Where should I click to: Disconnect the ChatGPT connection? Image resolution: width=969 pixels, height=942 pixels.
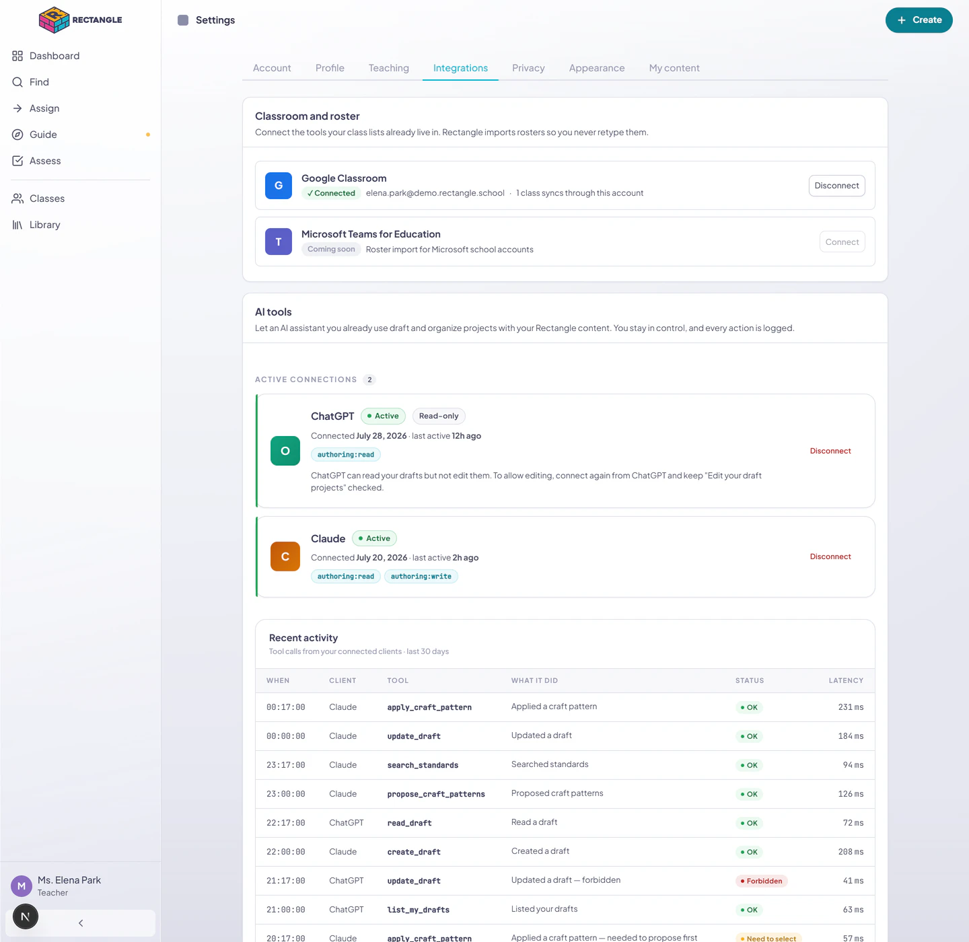[830, 451]
